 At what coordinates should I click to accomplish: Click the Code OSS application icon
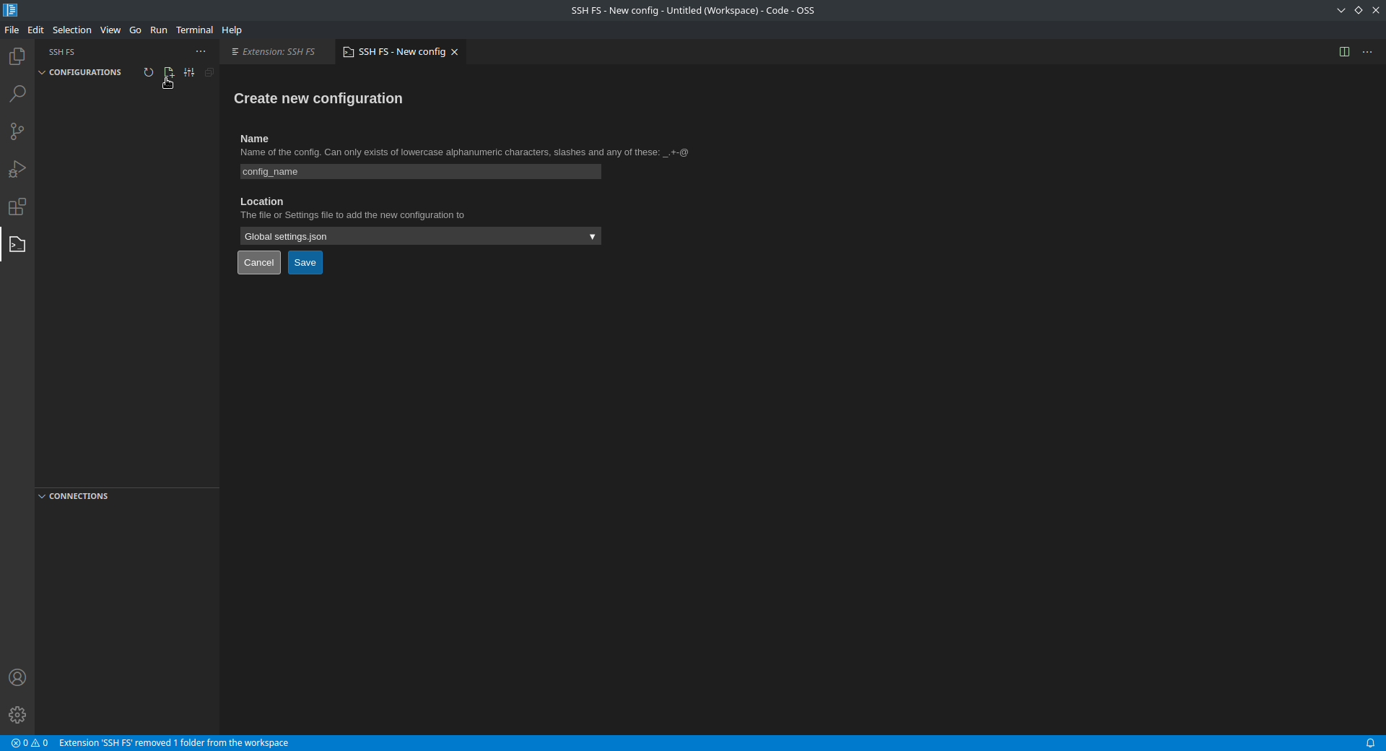10,10
